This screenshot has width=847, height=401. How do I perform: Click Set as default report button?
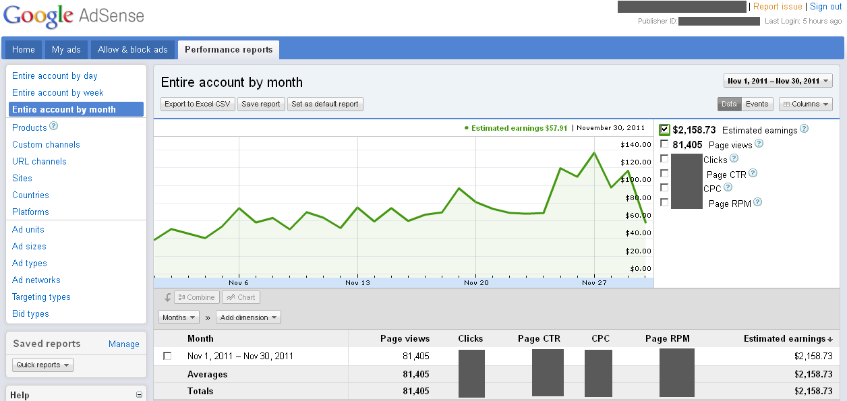(325, 104)
